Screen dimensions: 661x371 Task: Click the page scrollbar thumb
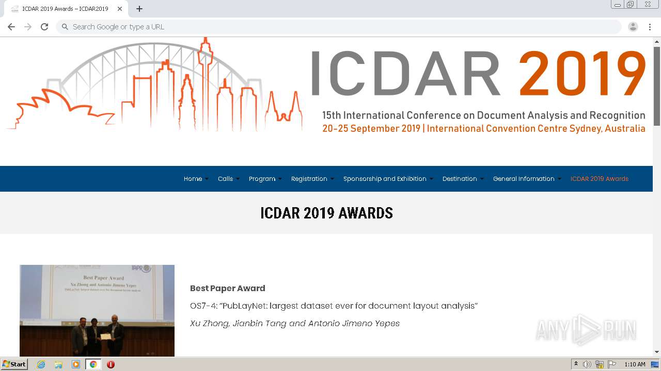pos(657,85)
